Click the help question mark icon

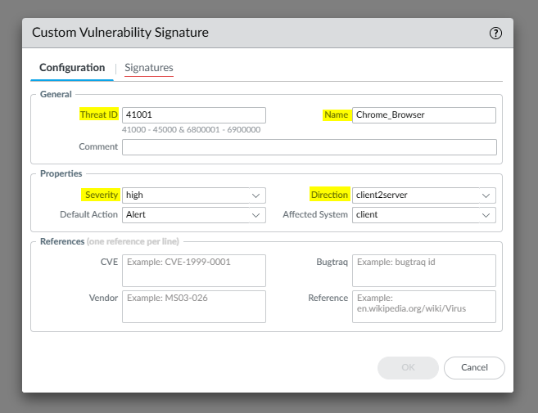pyautogui.click(x=495, y=34)
